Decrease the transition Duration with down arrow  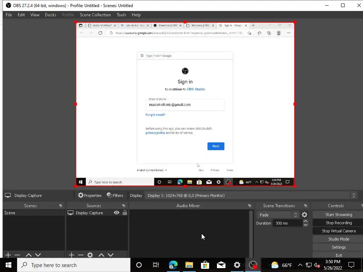pos(305,225)
